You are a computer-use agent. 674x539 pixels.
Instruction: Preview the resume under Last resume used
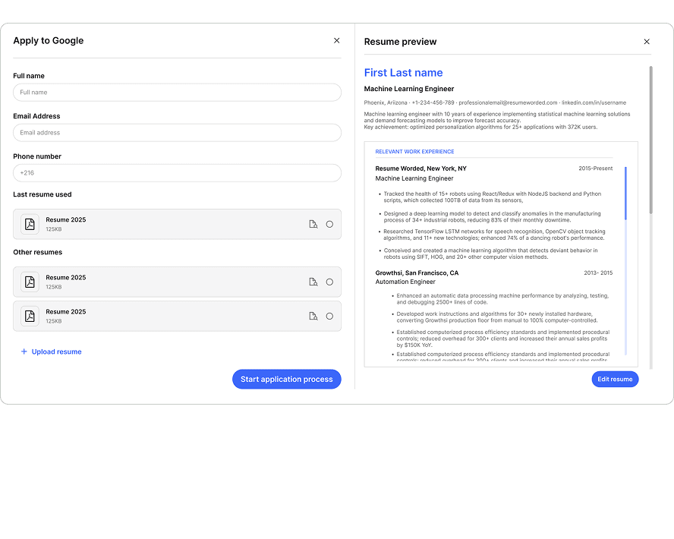pyautogui.click(x=313, y=225)
